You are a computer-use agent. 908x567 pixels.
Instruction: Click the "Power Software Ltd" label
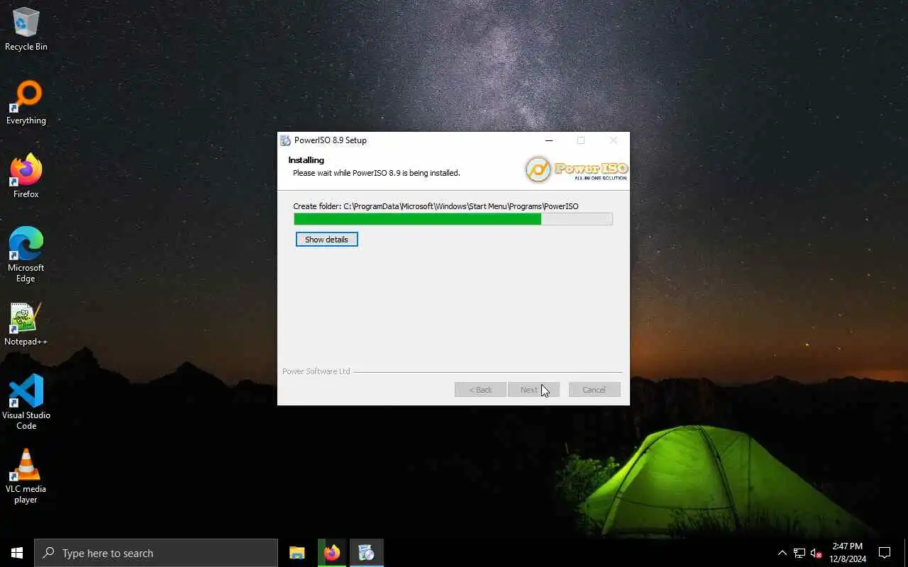pos(316,371)
